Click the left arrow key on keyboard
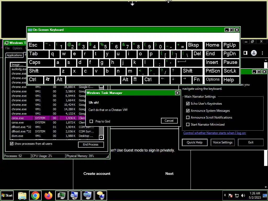268x201 pixels. [164, 80]
